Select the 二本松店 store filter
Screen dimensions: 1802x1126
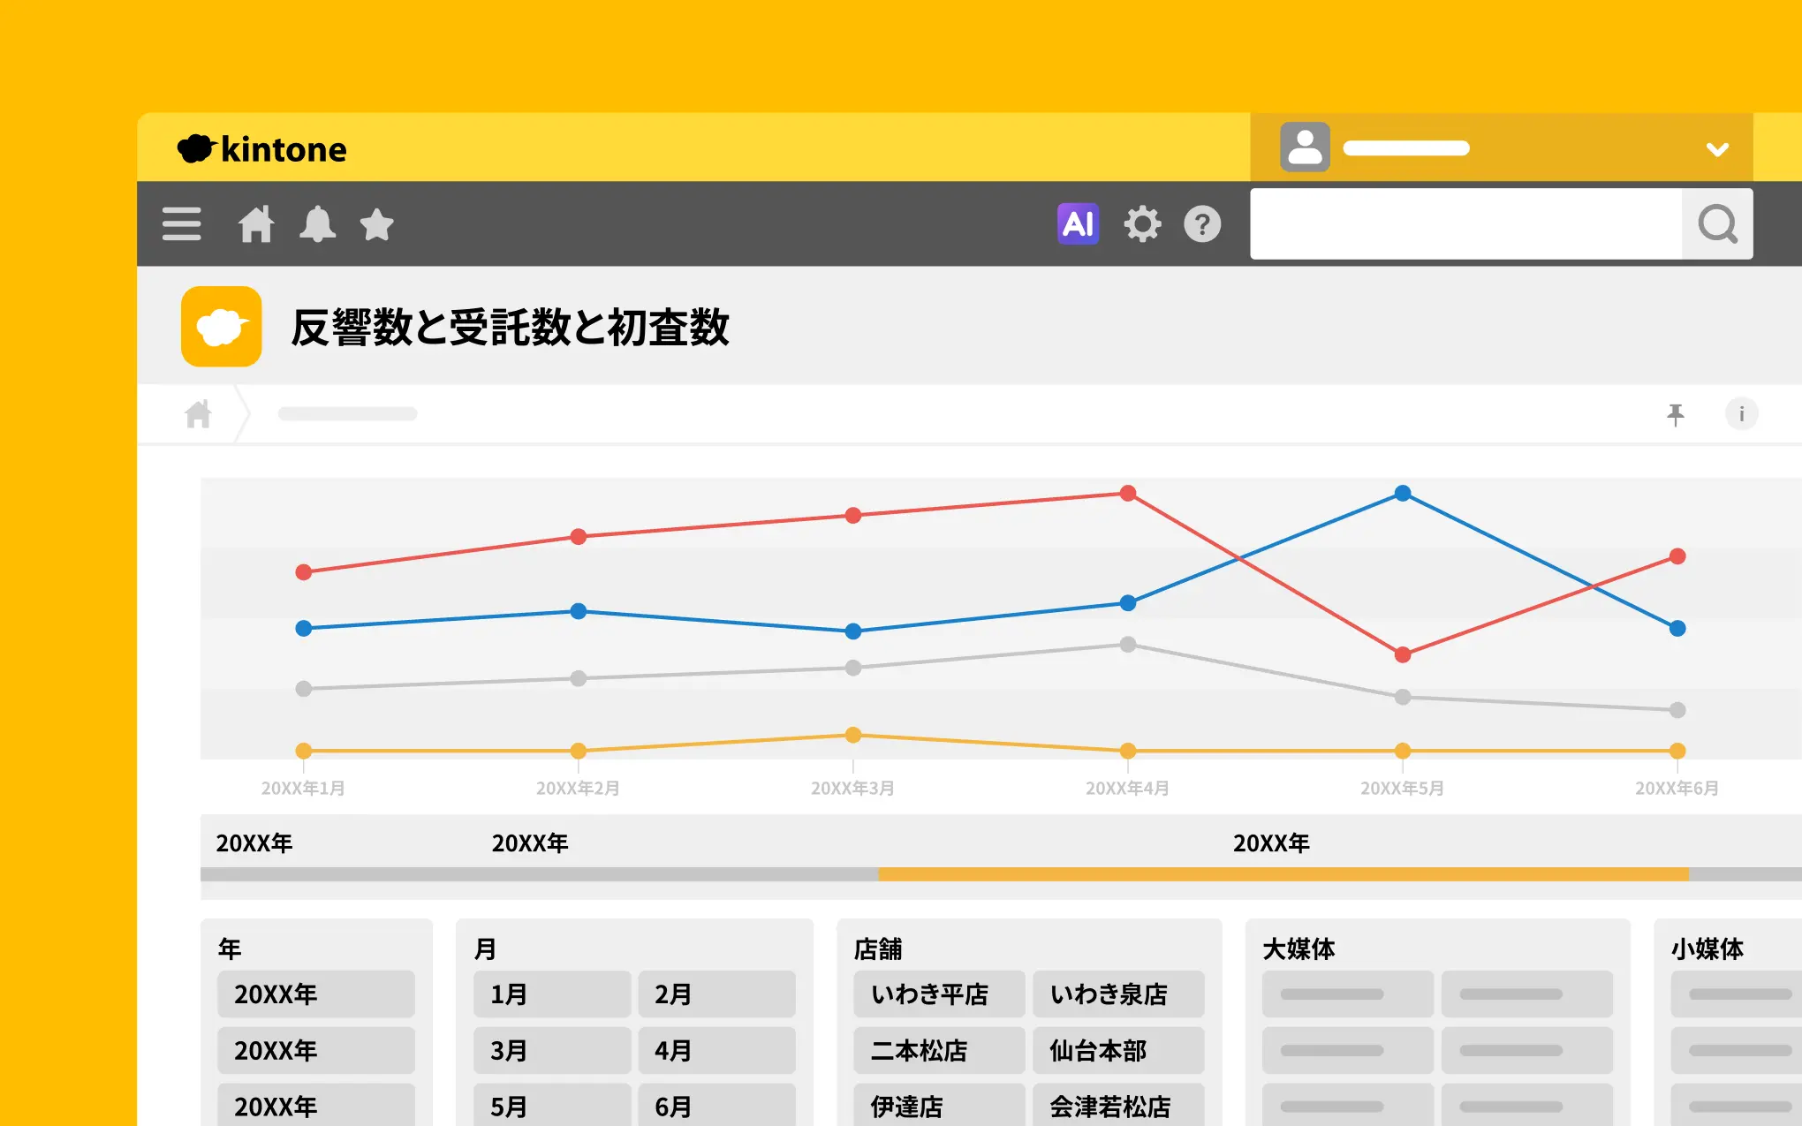[x=939, y=1050]
